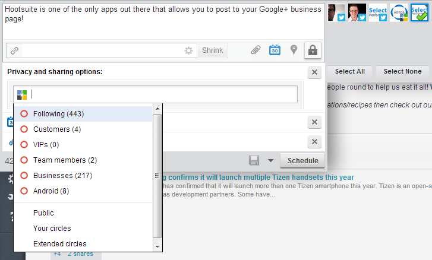Toggle the privacy lock icon
The height and width of the screenshot is (260, 432).
pos(313,50)
